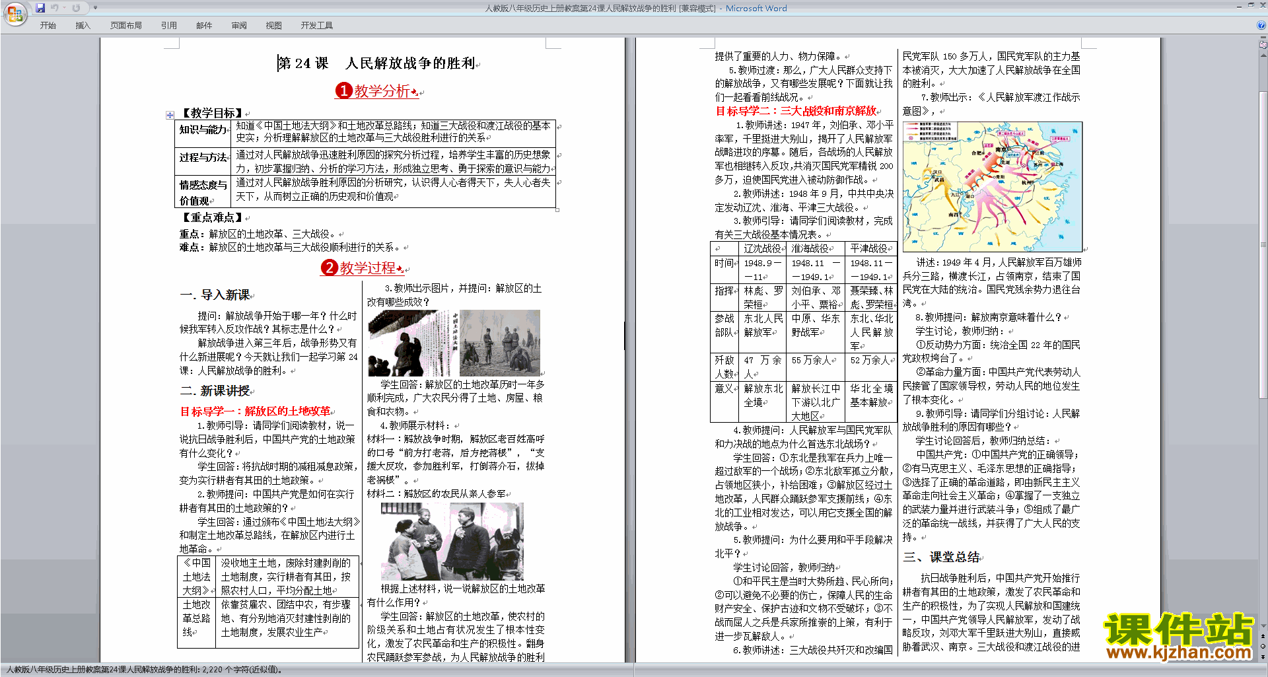Viewport: 1268px width, 677px height.
Task: Click the red circled 2 next to 教学过程
Action: [329, 267]
